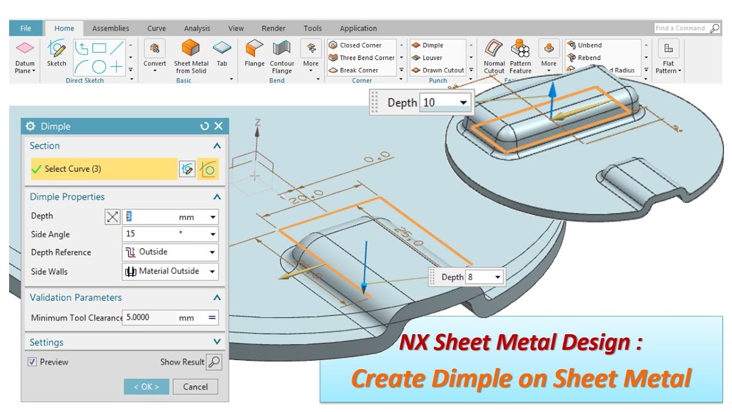The image size is (732, 412).
Task: Collapse the Section group
Action: [217, 146]
